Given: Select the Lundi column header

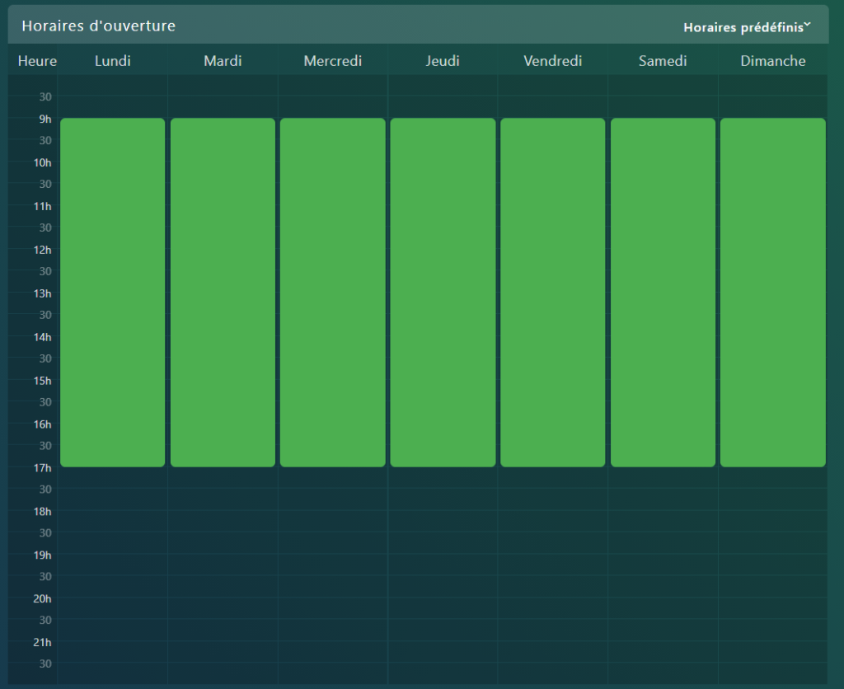Looking at the screenshot, I should pyautogui.click(x=113, y=61).
